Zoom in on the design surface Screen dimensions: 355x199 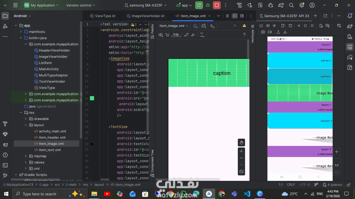tap(241, 151)
